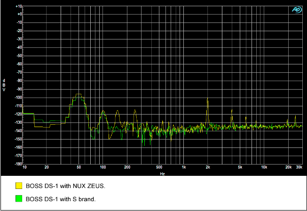Viewport: 307px width, 211px height.
Task: Click the 10k tick label on x-axis
Action: point(264,167)
